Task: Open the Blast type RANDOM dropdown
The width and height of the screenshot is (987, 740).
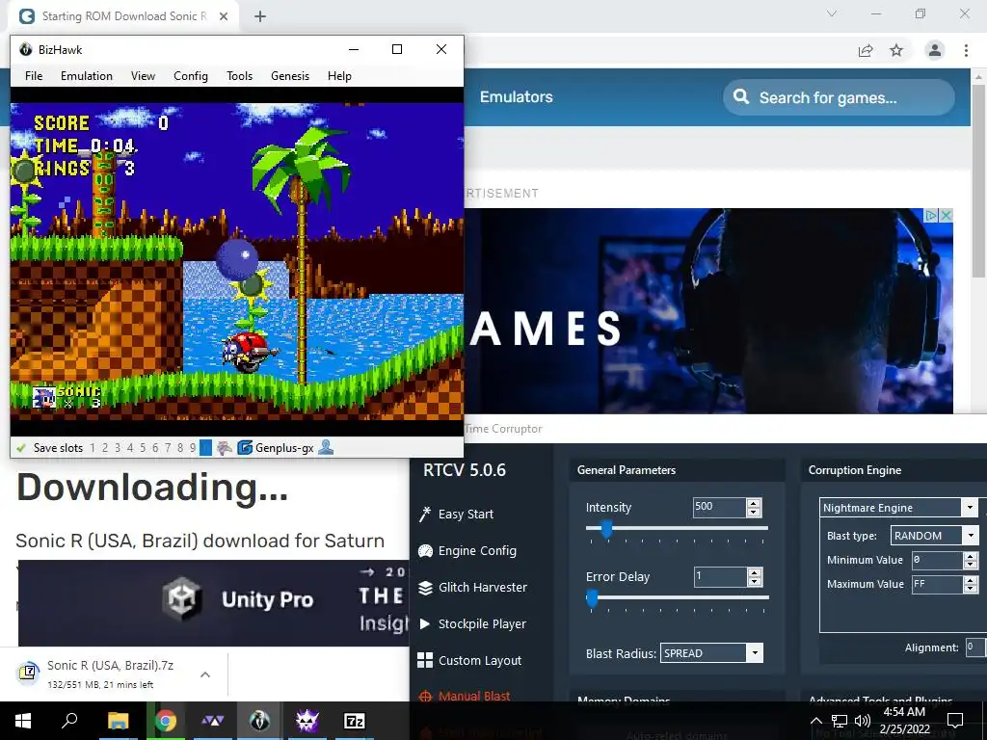Action: [x=970, y=536]
